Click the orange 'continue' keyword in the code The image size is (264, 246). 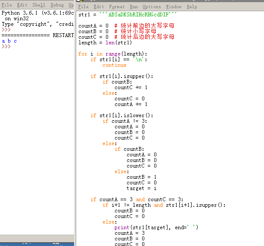114,65
